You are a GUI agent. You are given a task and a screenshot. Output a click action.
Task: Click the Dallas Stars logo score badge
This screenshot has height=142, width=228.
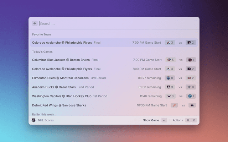coord(191,87)
